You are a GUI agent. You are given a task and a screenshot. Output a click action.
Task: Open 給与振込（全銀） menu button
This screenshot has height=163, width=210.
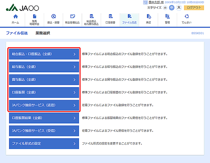44,67
